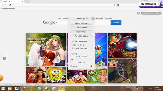Close the Screen Capture dialog
This screenshot has height=91, width=163.
92,18
